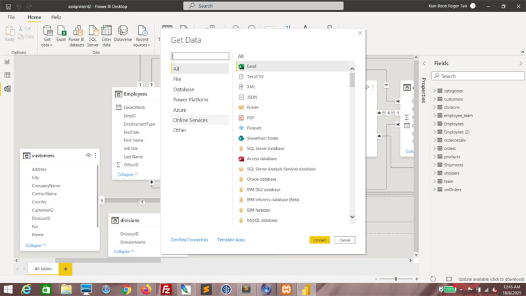The height and width of the screenshot is (296, 526).
Task: Expand Shipments table in Fields
Action: (435, 165)
